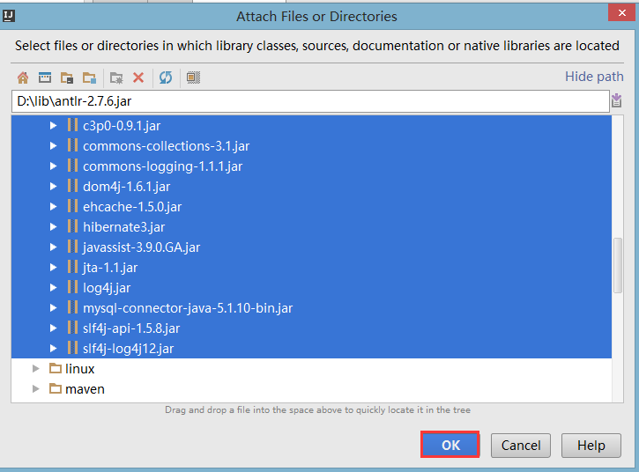639x472 pixels.
Task: Click the red Delete icon
Action: coord(138,77)
